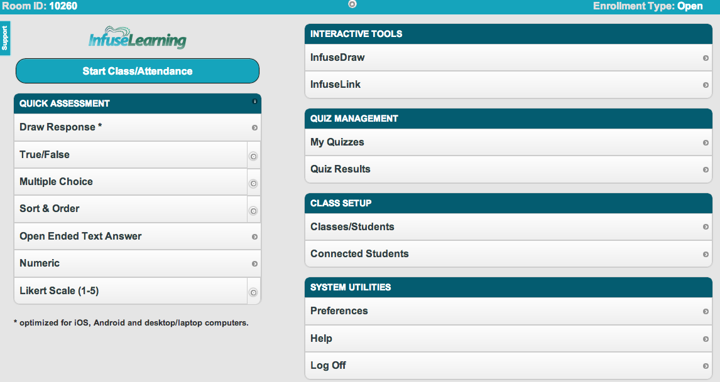Click the System Utilities header

point(508,287)
